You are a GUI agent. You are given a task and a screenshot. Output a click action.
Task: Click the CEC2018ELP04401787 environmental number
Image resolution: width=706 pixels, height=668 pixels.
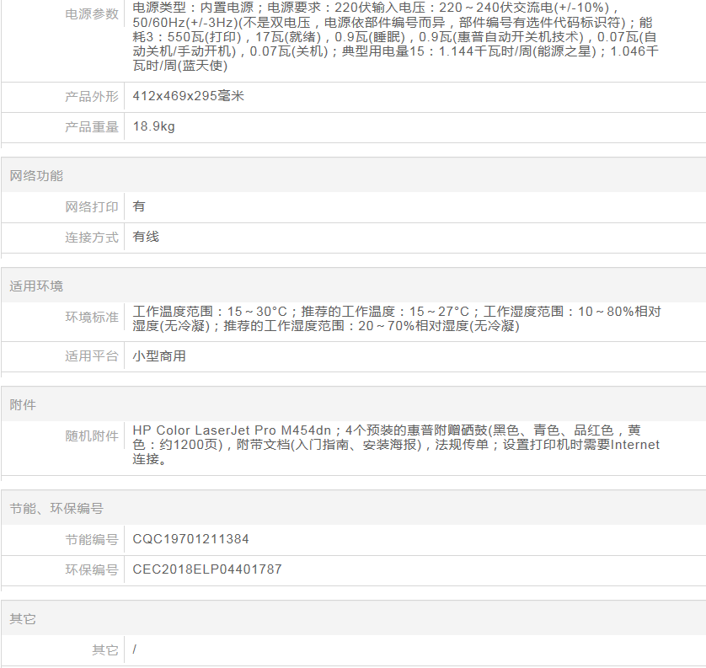pos(207,569)
